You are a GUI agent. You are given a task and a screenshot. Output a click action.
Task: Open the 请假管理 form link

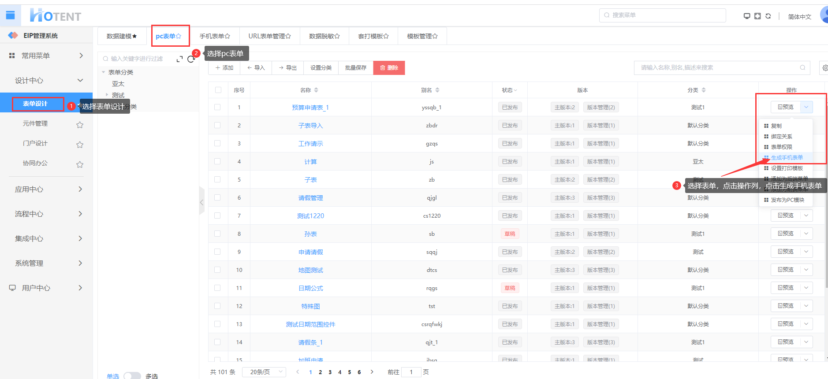pos(310,198)
